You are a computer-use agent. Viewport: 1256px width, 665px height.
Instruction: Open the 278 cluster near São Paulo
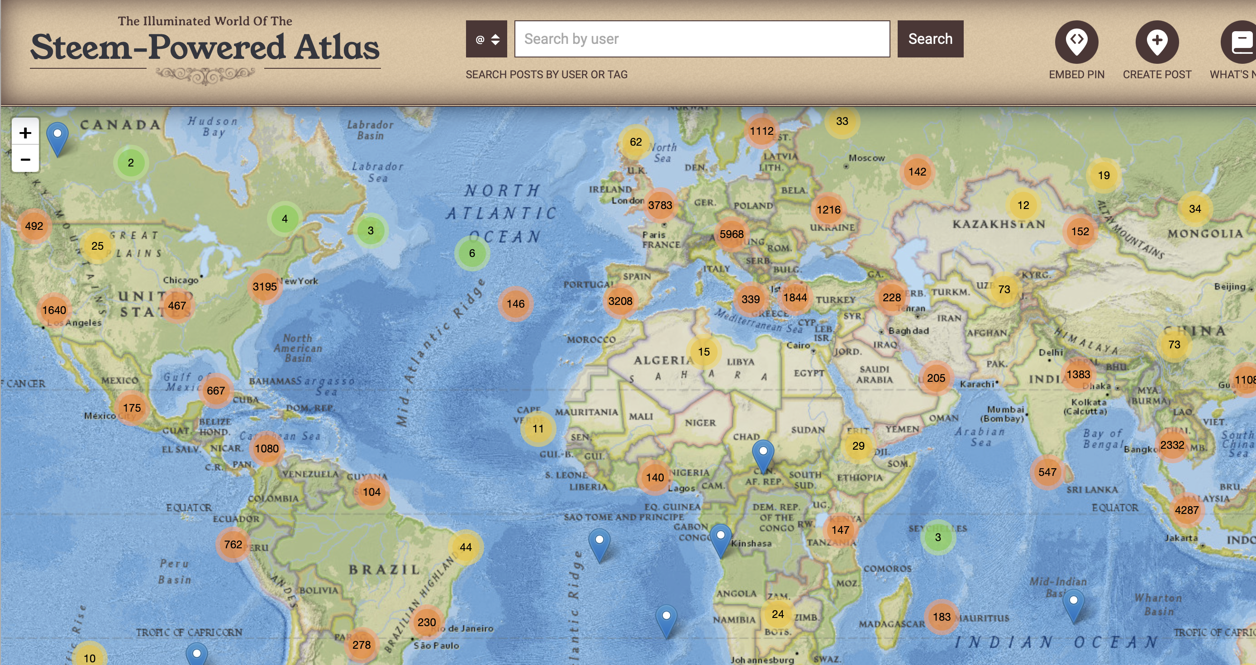pyautogui.click(x=362, y=645)
